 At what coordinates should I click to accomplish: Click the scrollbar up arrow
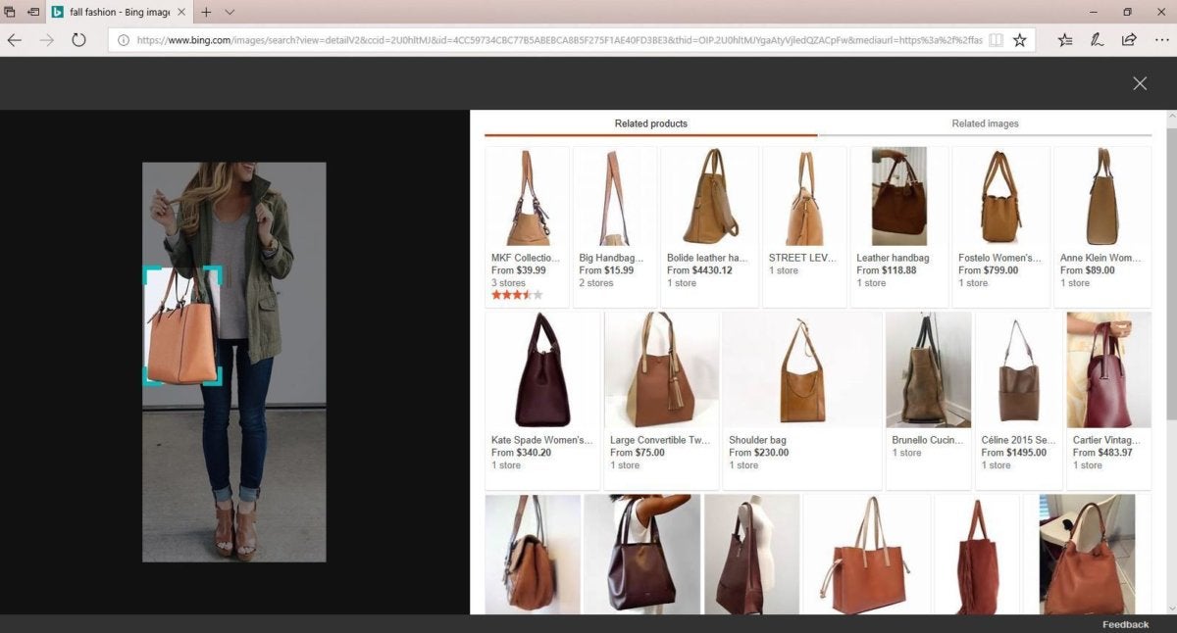1171,117
